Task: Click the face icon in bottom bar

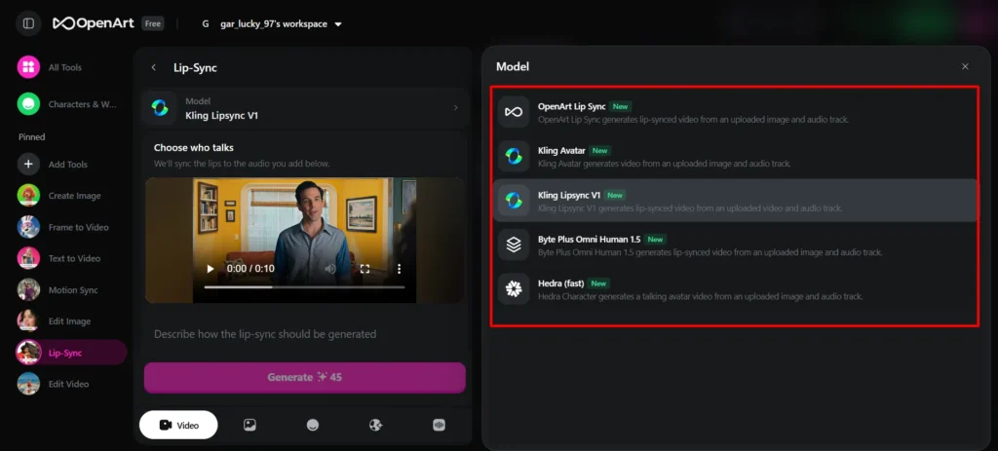Action: [x=313, y=425]
